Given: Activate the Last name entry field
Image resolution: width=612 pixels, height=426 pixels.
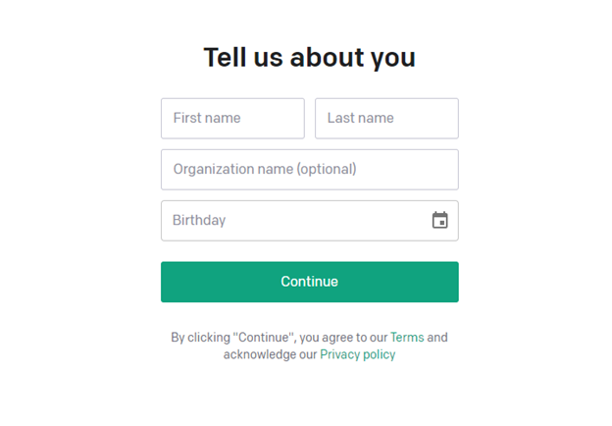Looking at the screenshot, I should click(x=386, y=119).
